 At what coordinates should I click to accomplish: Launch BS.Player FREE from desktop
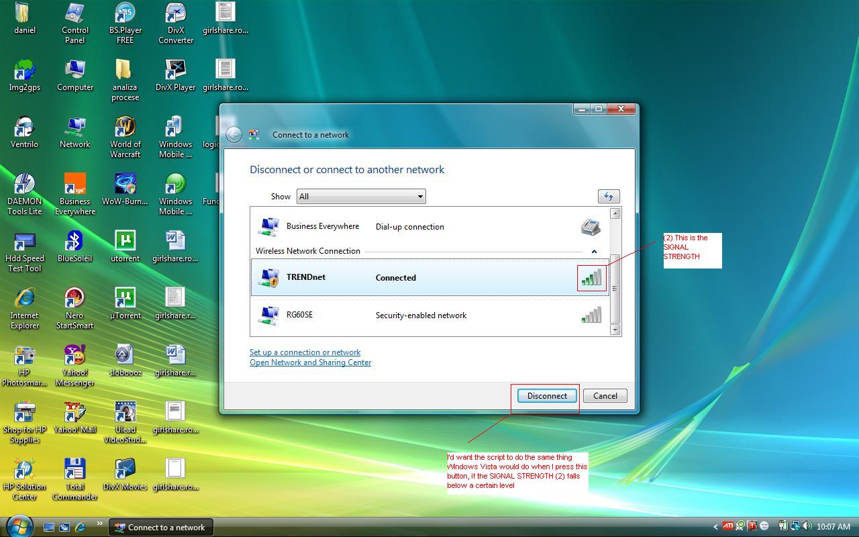pyautogui.click(x=125, y=23)
